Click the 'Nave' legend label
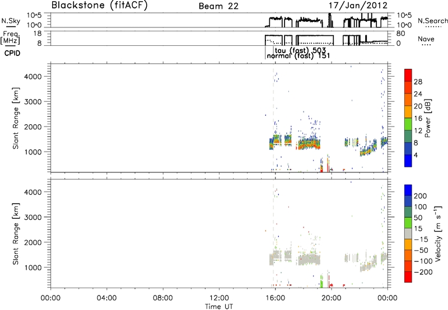The width and height of the screenshot is (448, 310). pyautogui.click(x=426, y=39)
